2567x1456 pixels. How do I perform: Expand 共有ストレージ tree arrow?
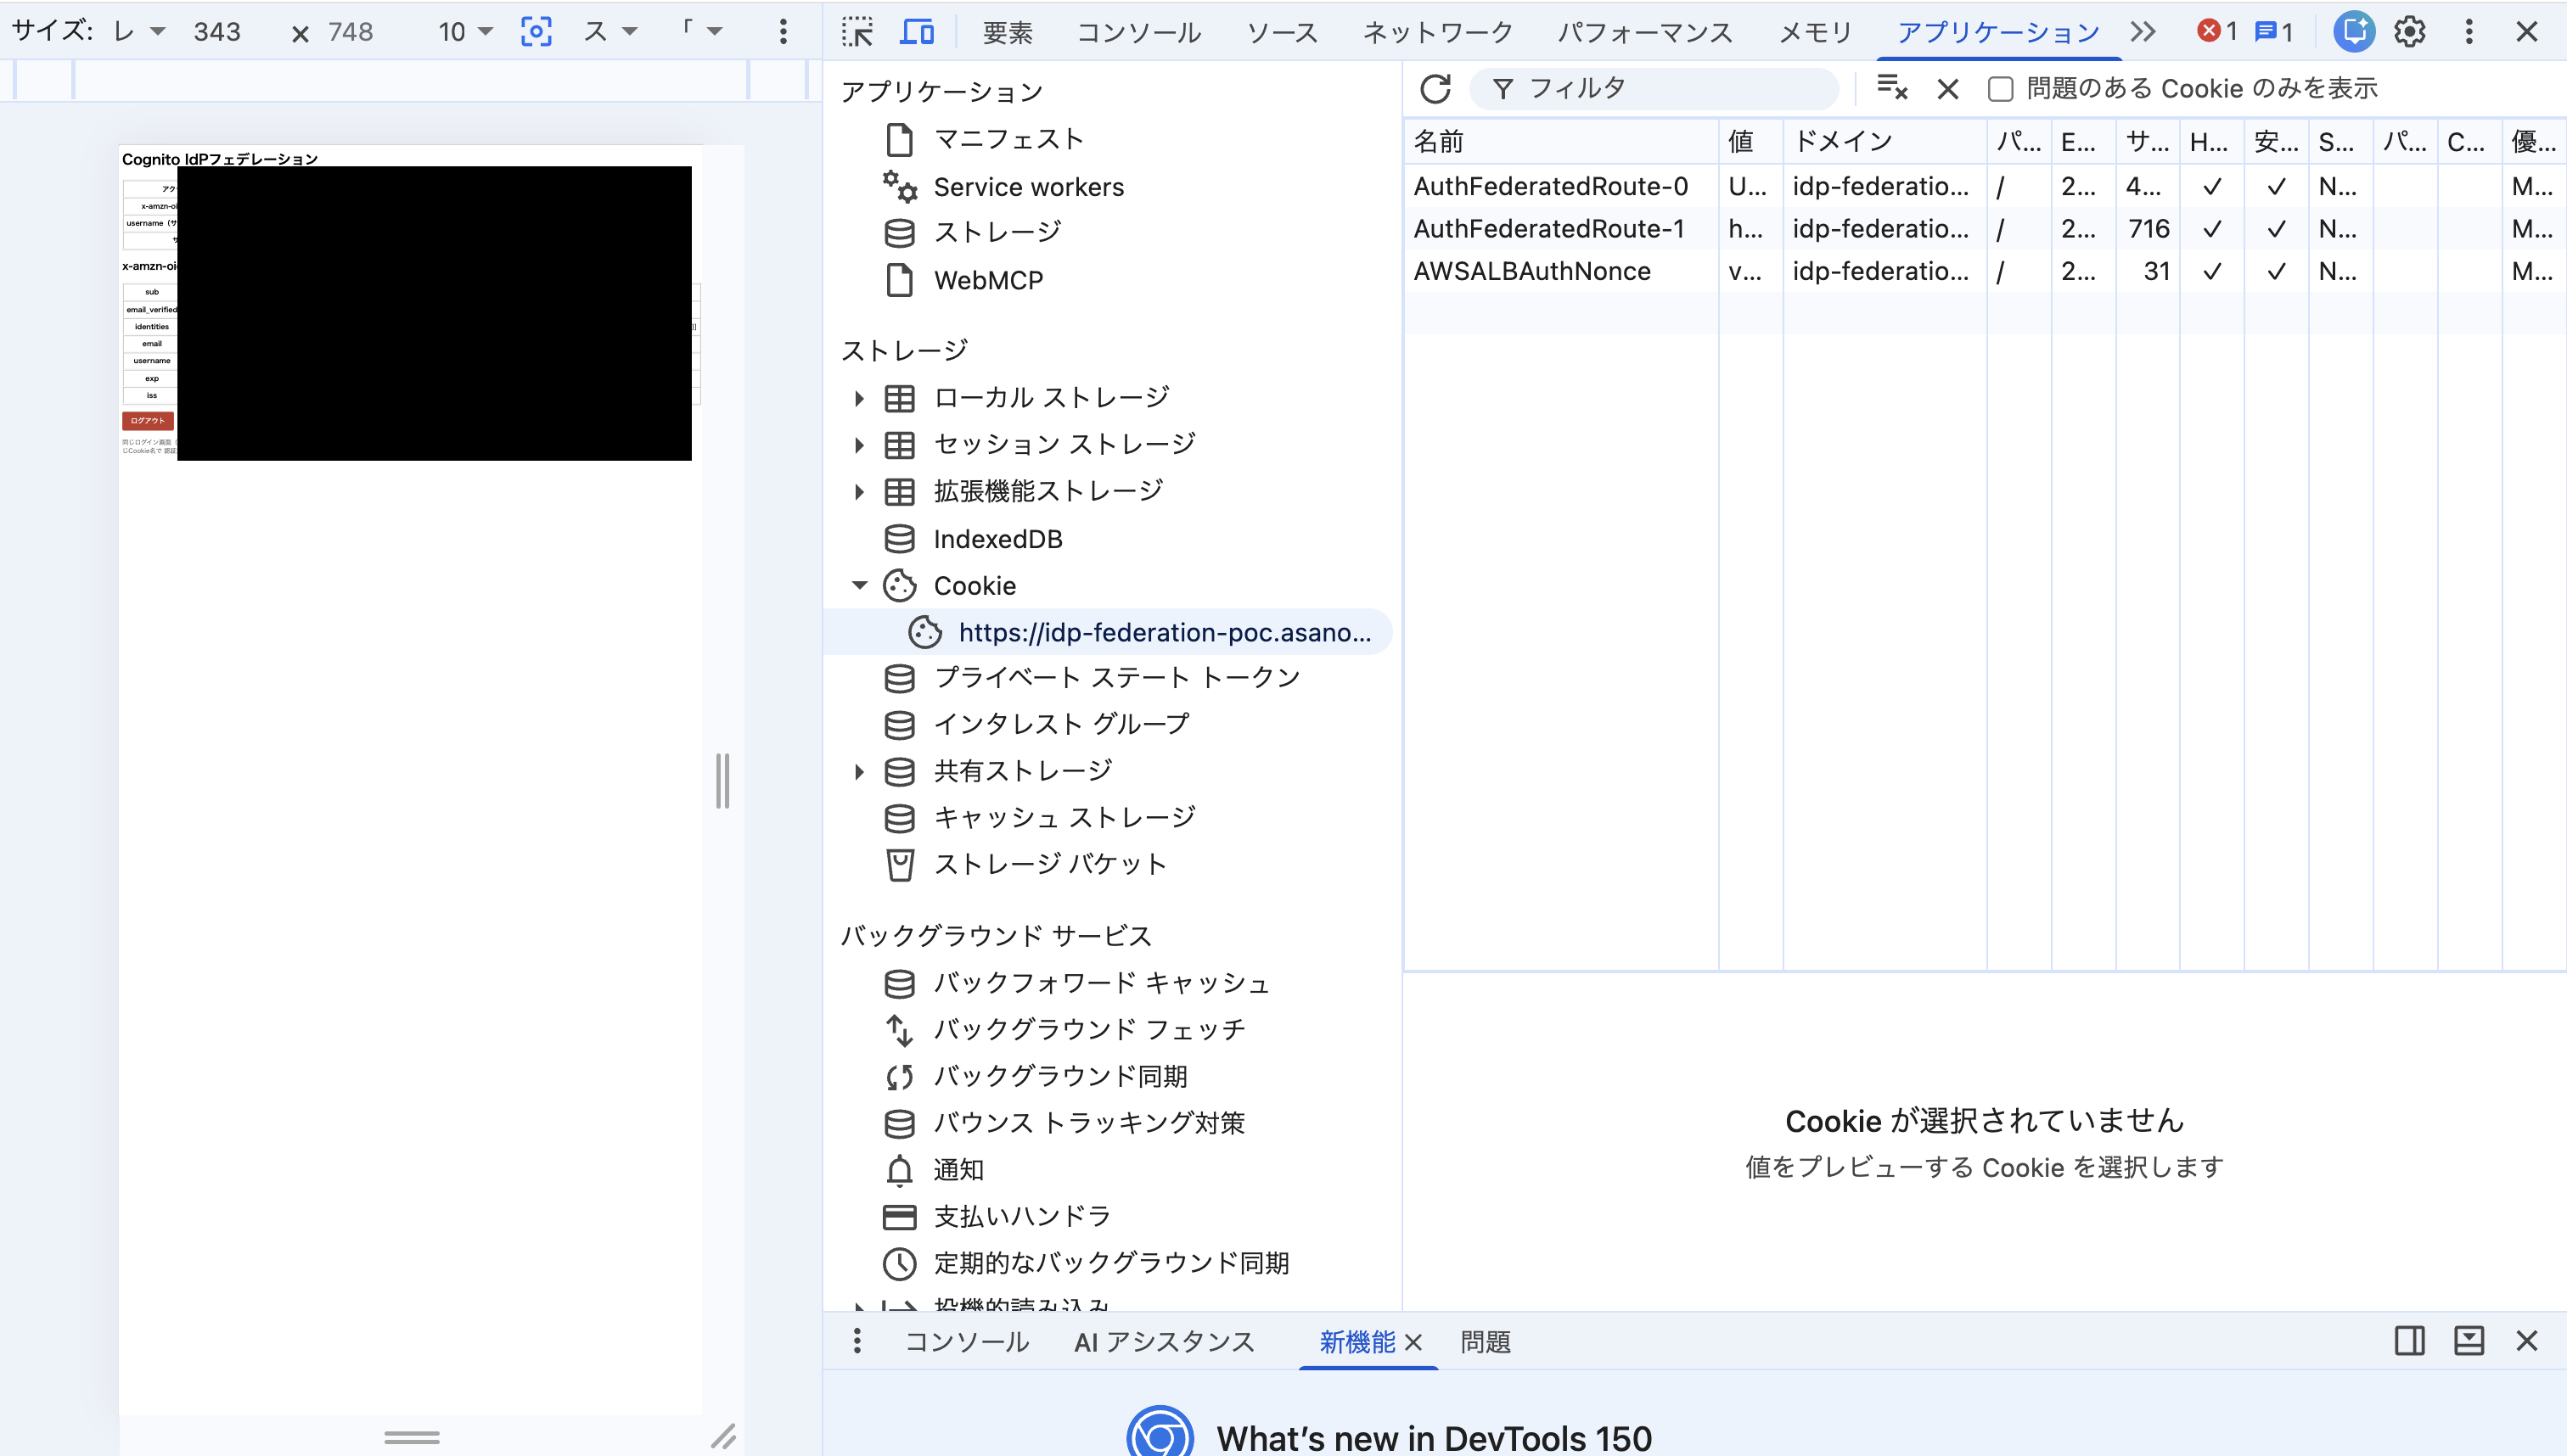pos(858,771)
